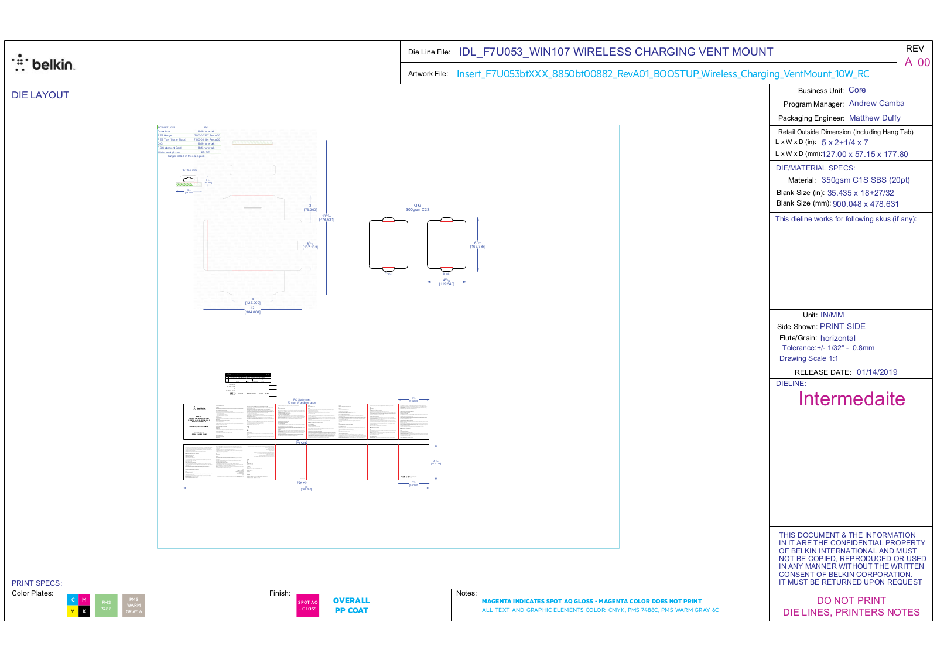Screen dimensions: 937x663
Task: Click the 'Notes:' label
Action: coord(466,593)
